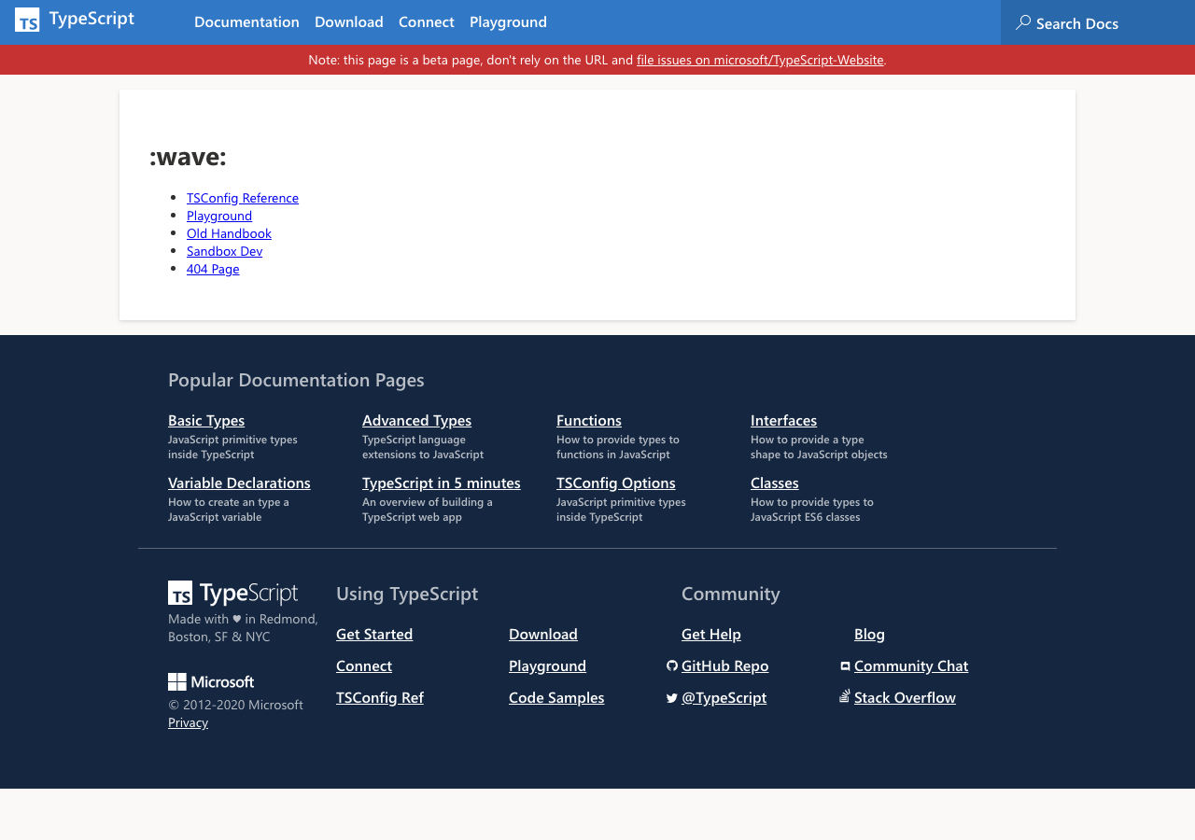Click the :wave: heading
The width and height of the screenshot is (1195, 840).
click(188, 156)
